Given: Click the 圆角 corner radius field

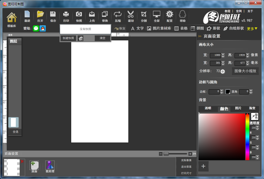Looking at the screenshot, I should tap(244, 92).
